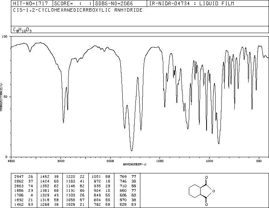Click the 782 peak table entry
Viewport: 269px width, 208px height.
[102, 205]
